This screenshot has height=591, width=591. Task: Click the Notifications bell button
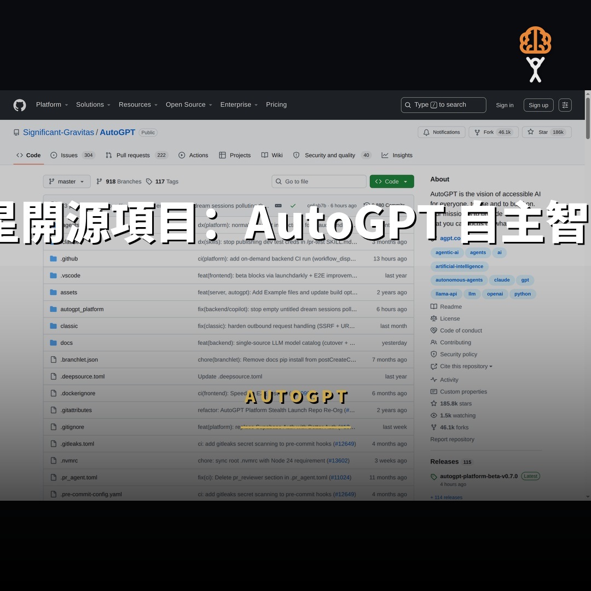click(442, 132)
